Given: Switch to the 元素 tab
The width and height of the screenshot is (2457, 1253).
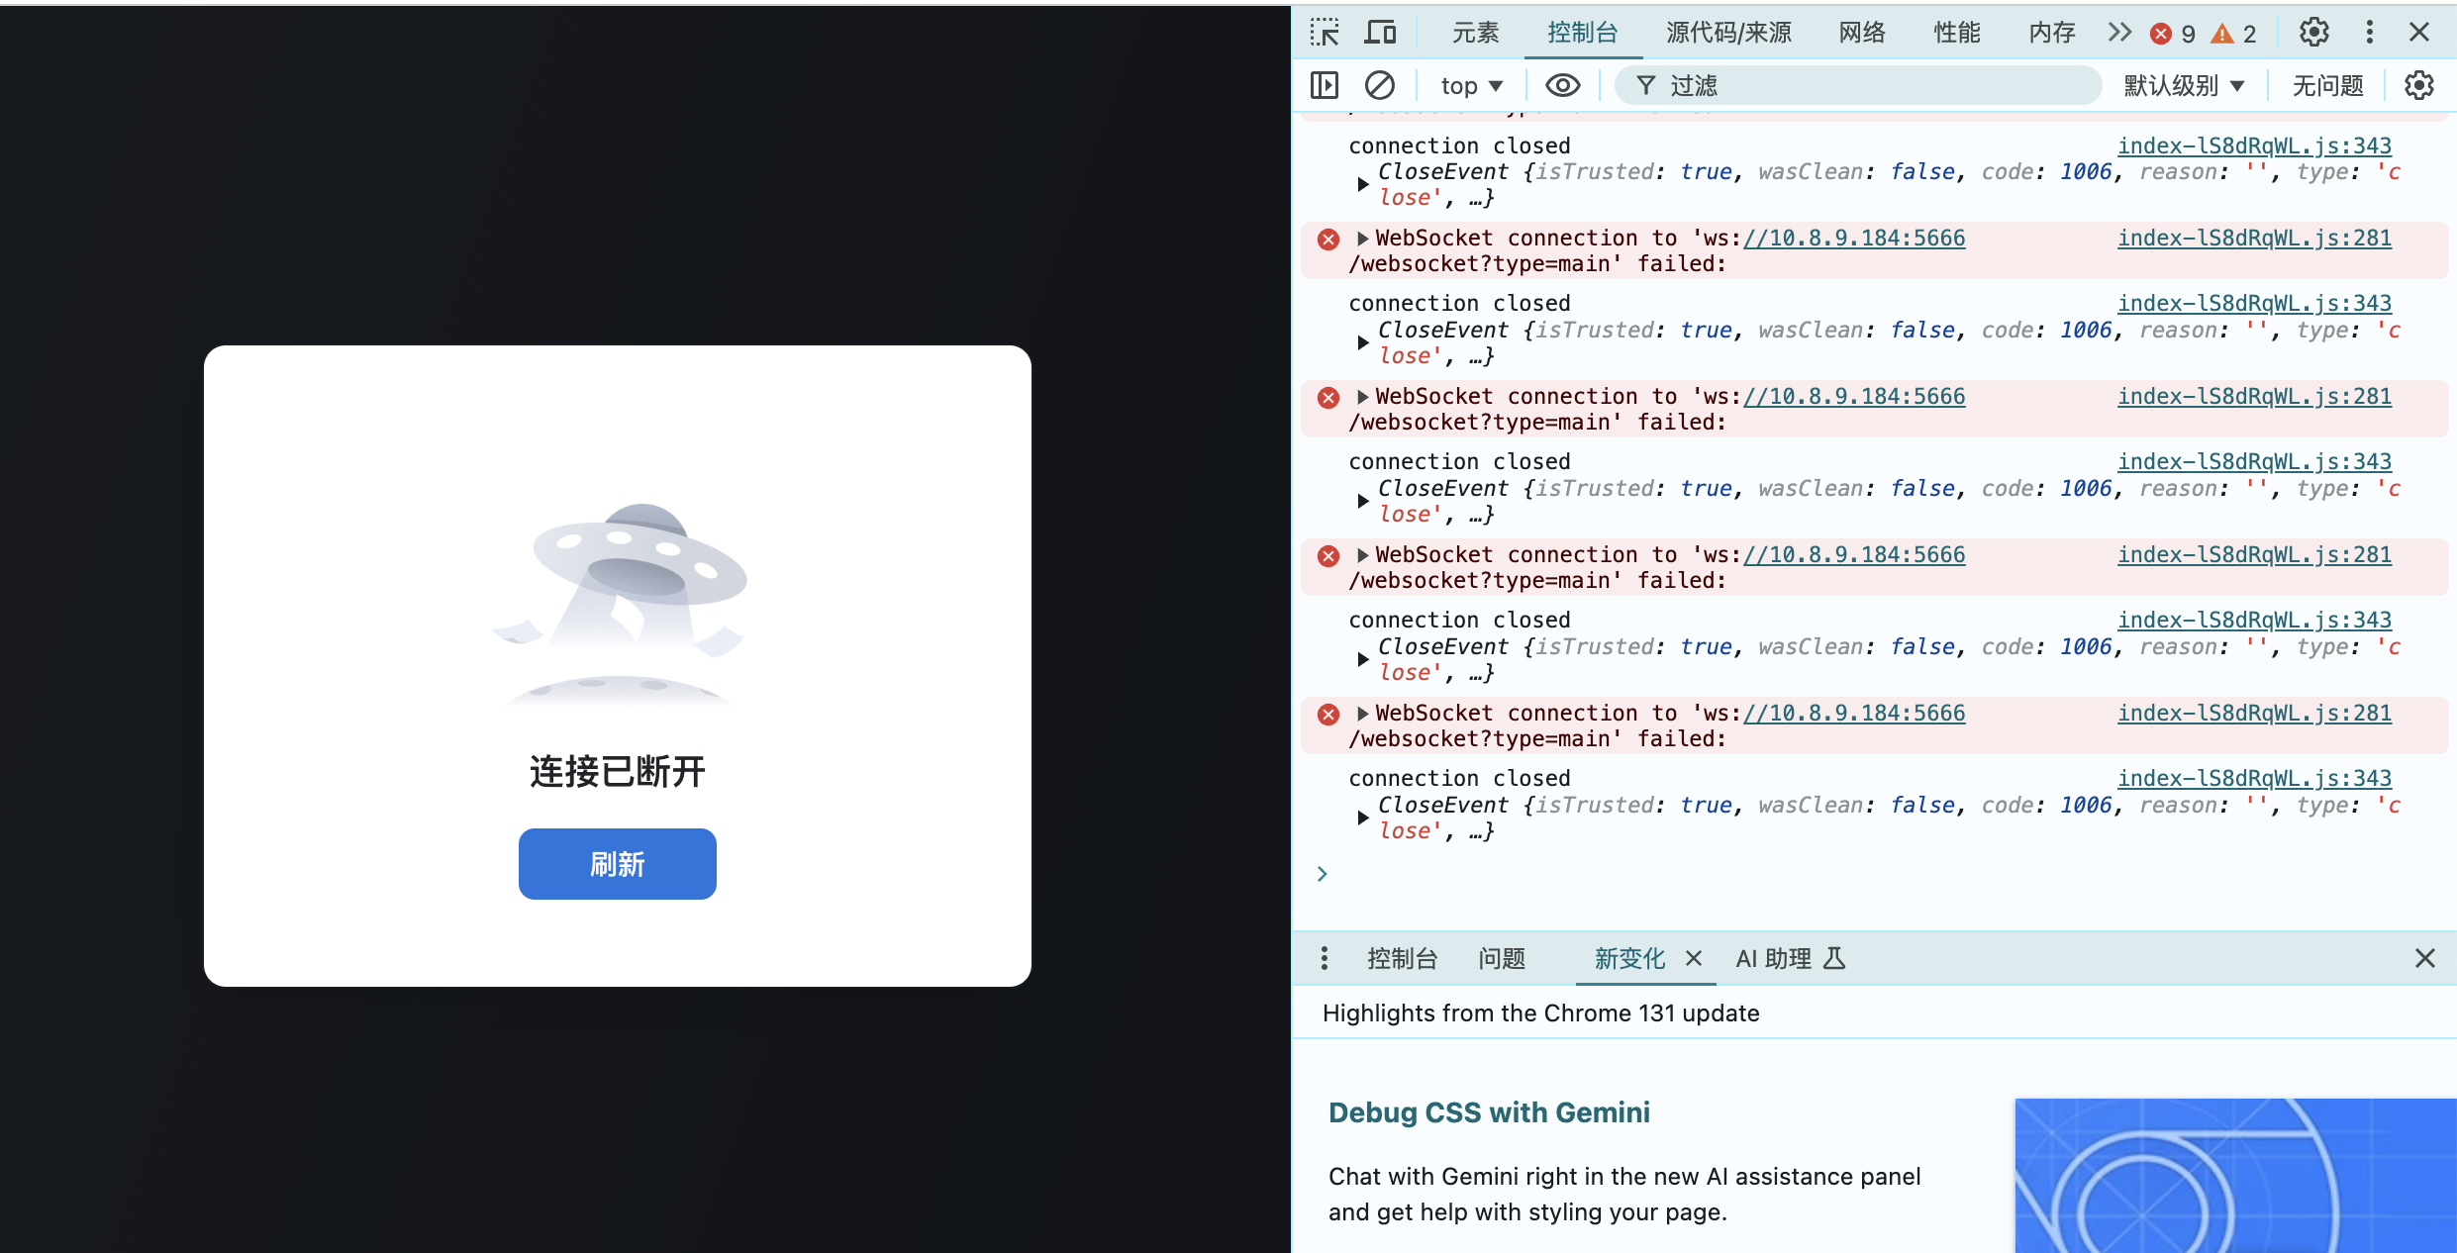Looking at the screenshot, I should coord(1476,33).
